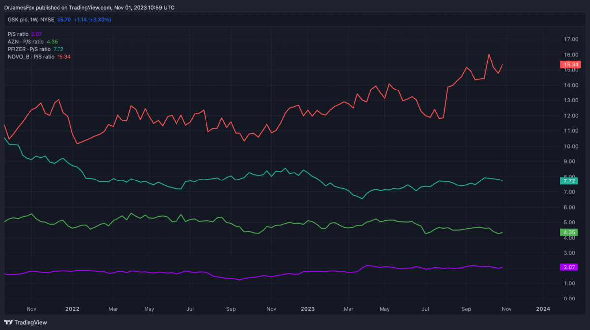Screen dimensions: 590x330
Task: Click the teal 7.72 price label tag
Action: click(569, 180)
